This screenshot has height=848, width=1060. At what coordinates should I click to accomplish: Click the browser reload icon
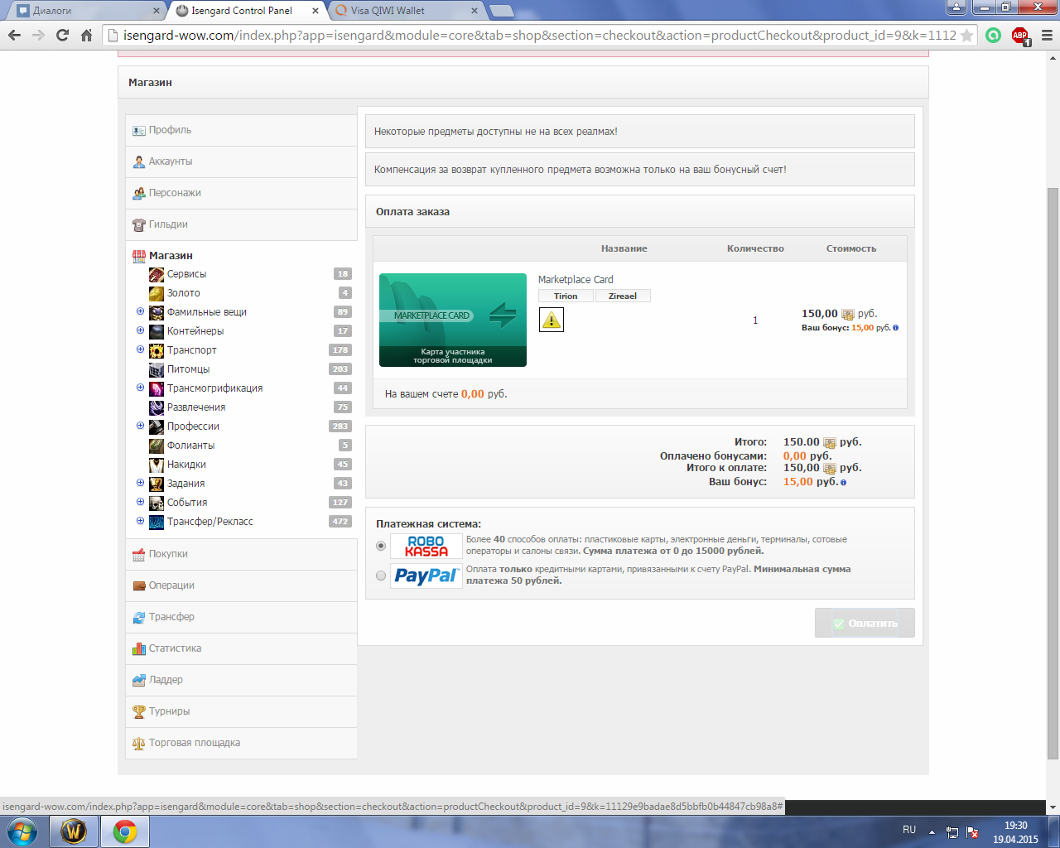tap(62, 36)
